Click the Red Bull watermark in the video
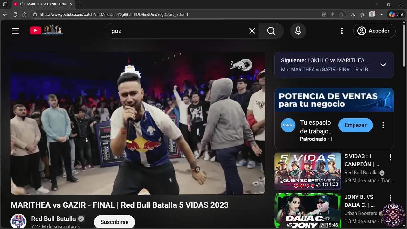407x229 pixels. click(x=241, y=65)
